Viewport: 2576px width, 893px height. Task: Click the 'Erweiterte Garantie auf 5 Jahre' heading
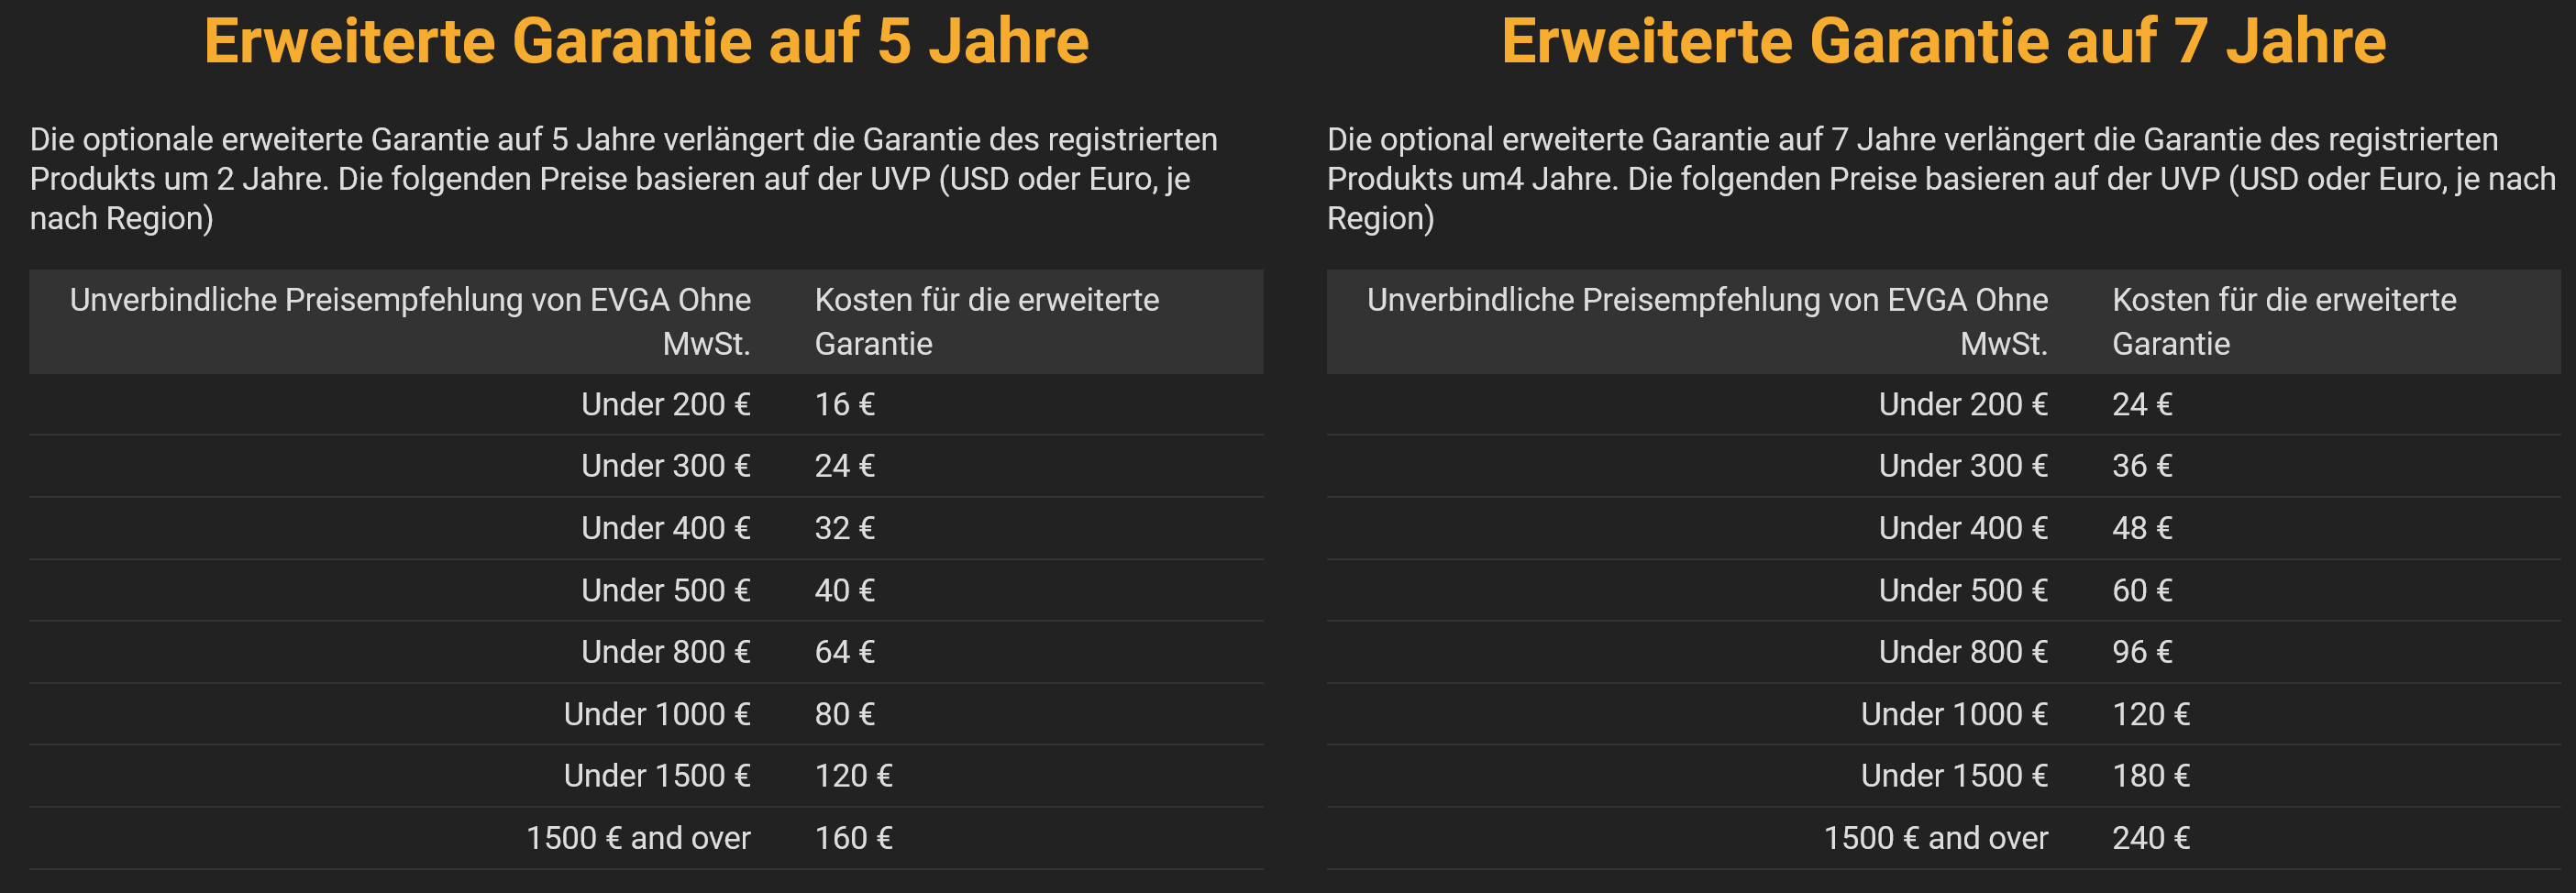pos(646,42)
